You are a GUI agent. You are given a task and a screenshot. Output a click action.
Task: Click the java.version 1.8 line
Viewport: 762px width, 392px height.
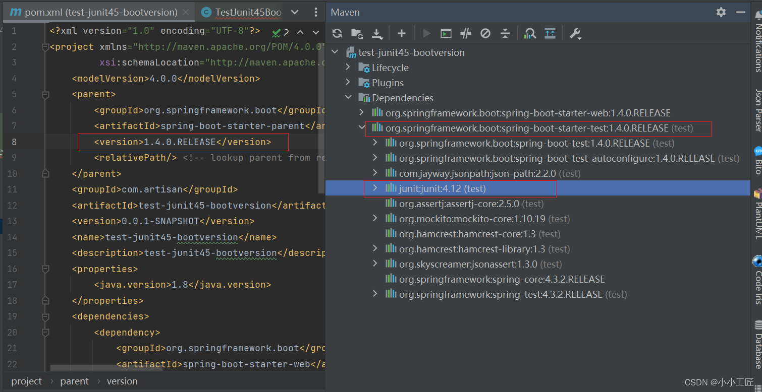tap(183, 285)
